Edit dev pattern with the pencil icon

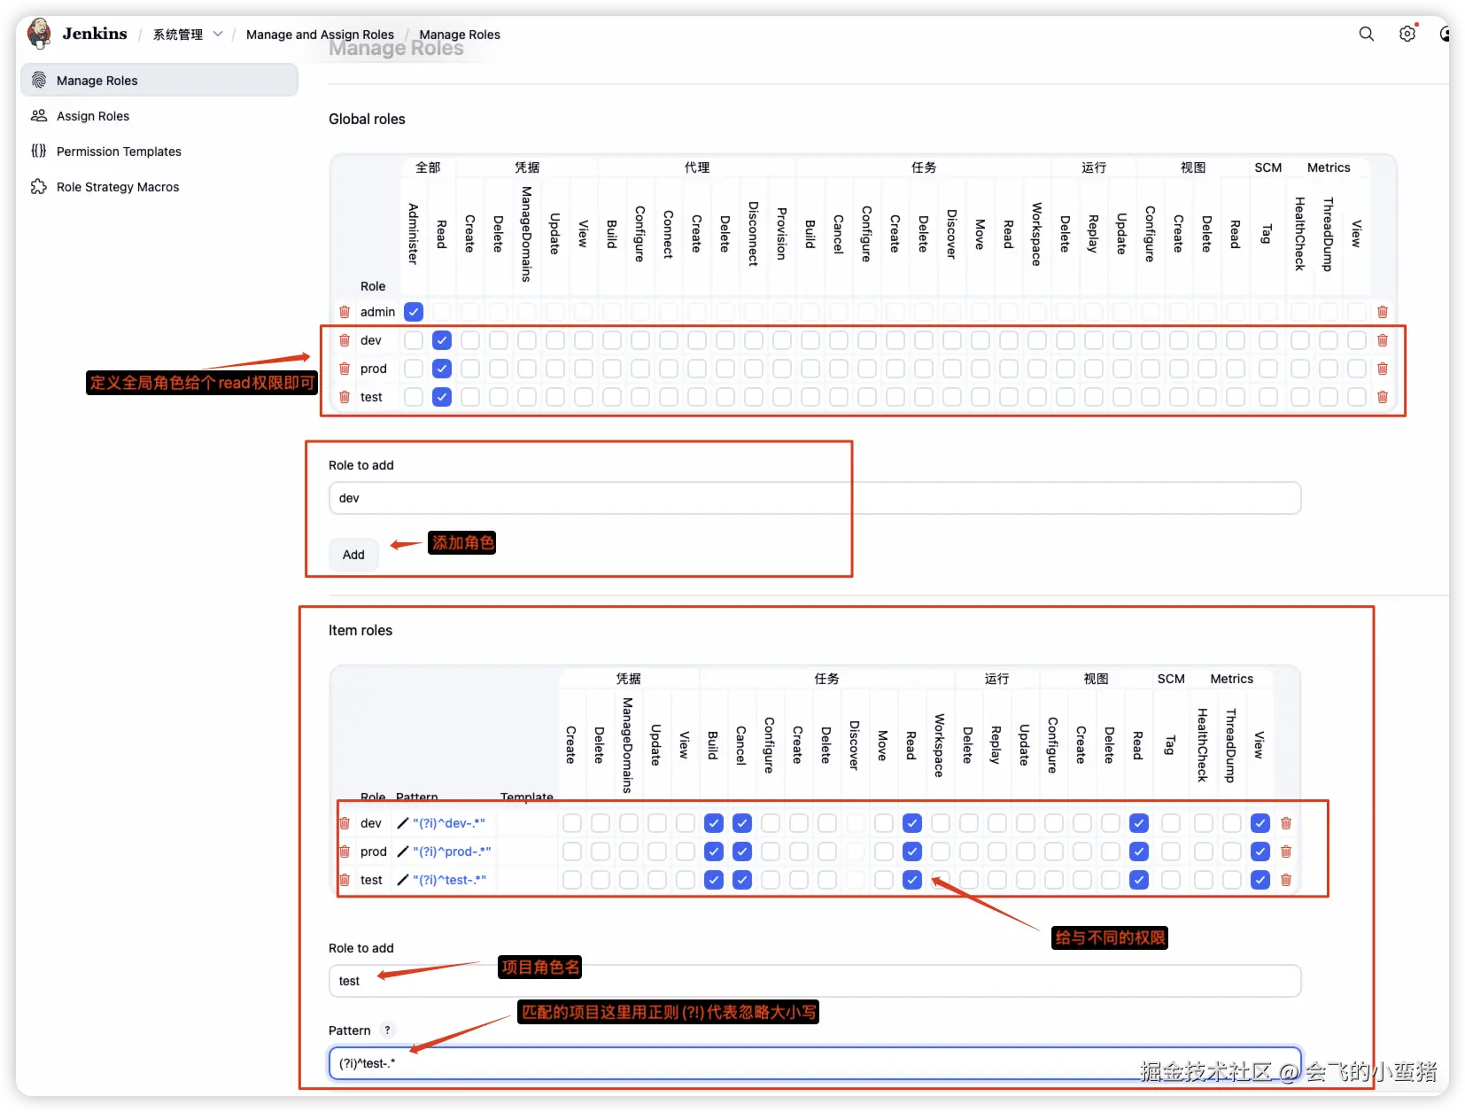[x=403, y=823]
